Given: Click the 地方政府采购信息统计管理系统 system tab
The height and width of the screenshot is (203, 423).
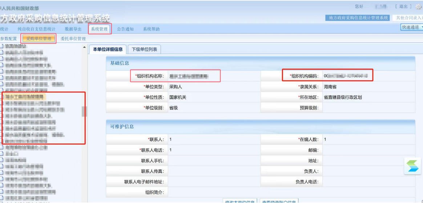Looking at the screenshot, I should tap(358, 18).
